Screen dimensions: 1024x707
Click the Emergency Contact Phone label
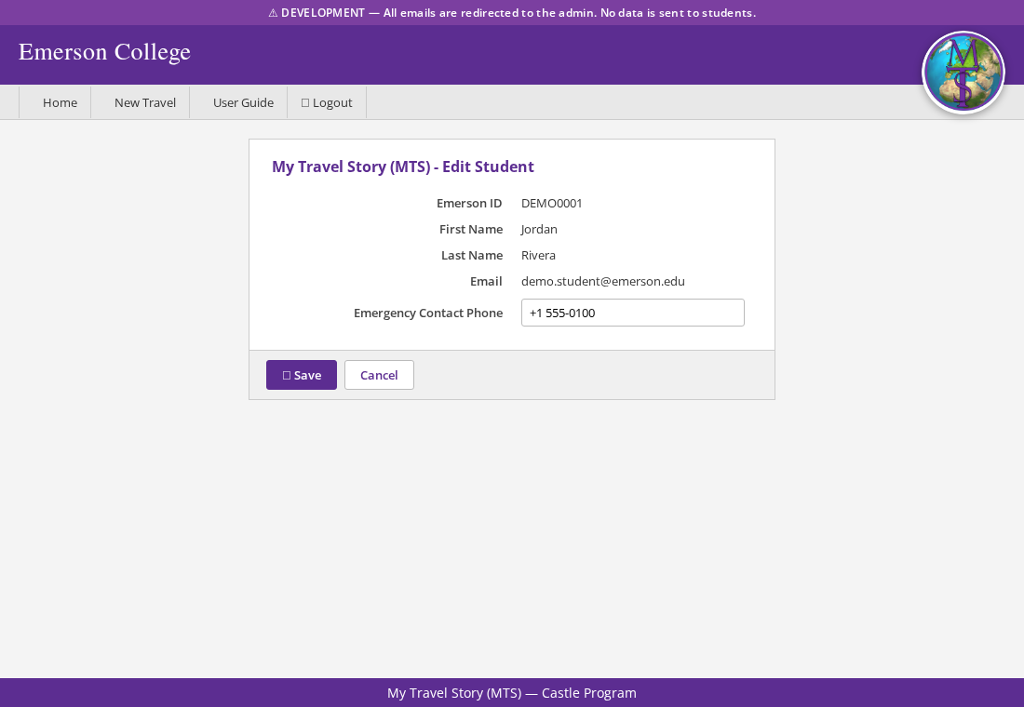[428, 313]
